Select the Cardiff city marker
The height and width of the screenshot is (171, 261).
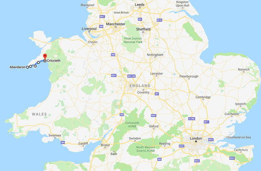click(x=84, y=146)
